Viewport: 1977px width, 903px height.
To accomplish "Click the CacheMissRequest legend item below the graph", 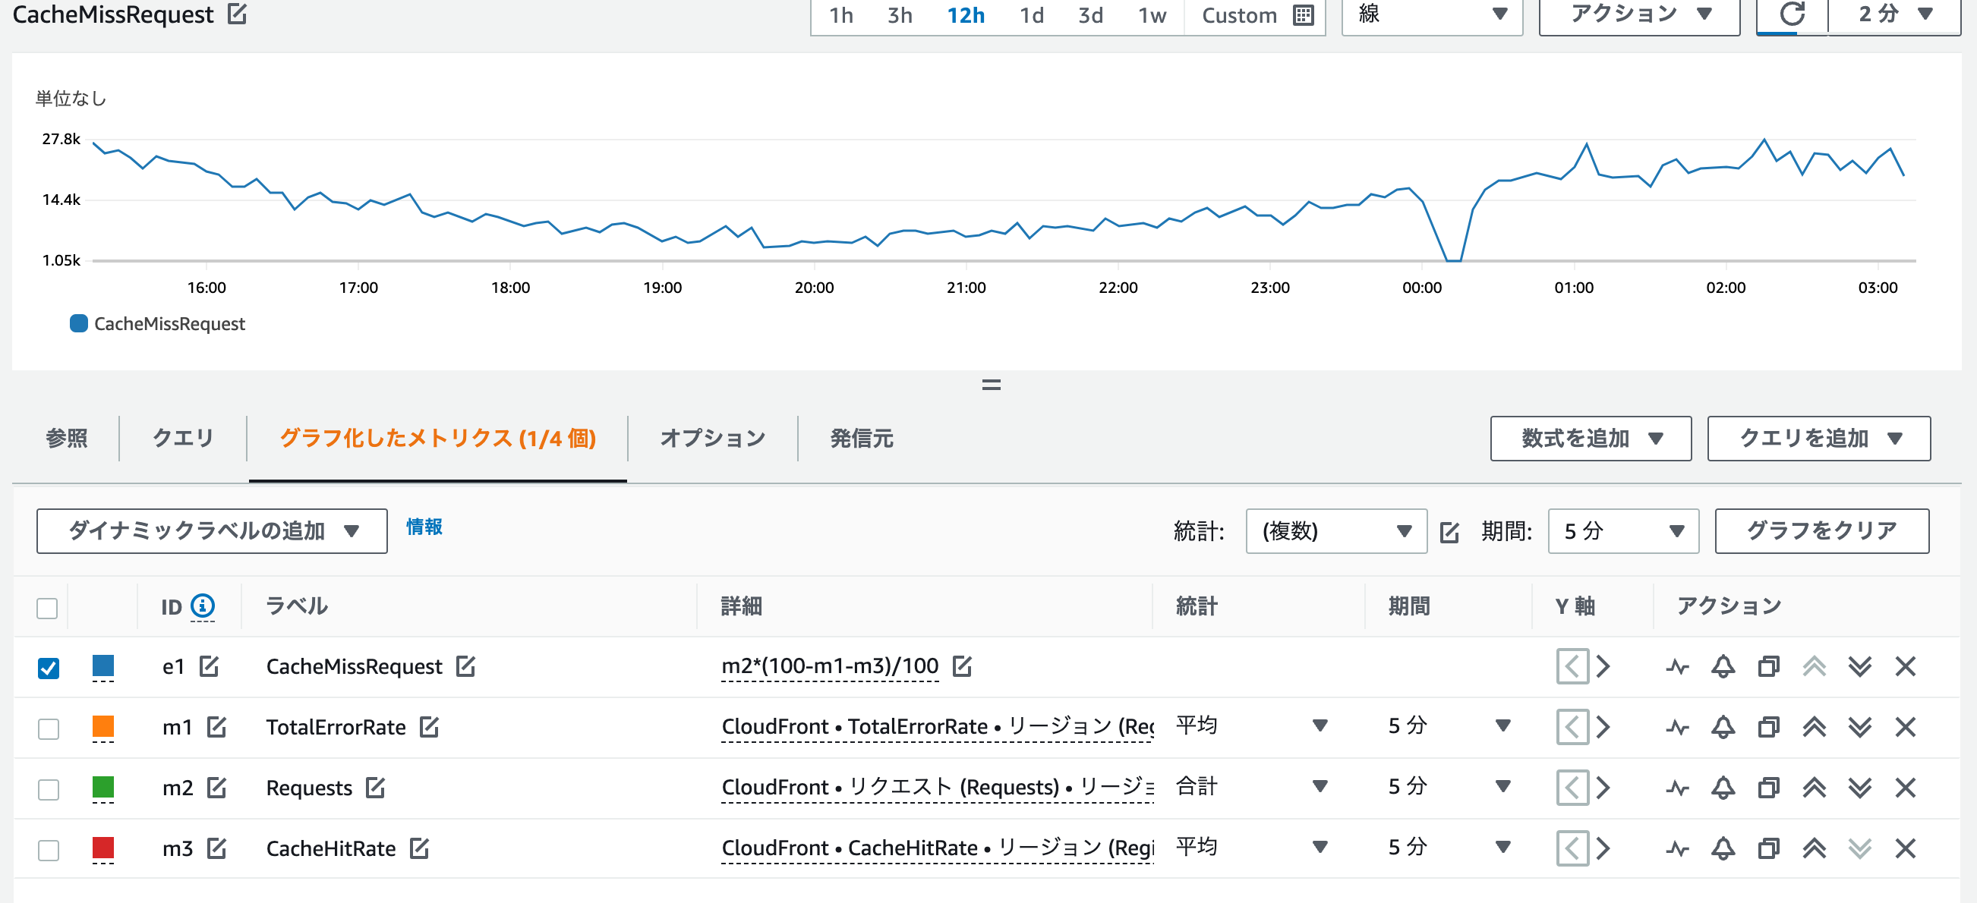I will click(156, 323).
